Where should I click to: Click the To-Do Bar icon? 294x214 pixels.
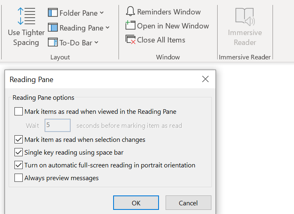click(53, 42)
